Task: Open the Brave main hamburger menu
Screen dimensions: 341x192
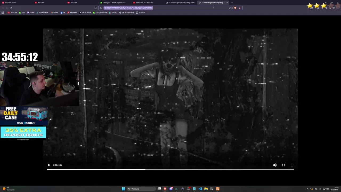Action: (x=338, y=8)
